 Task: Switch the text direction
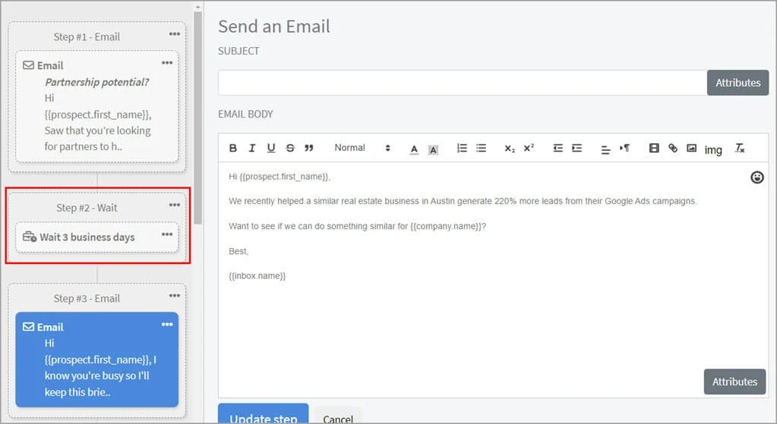[624, 148]
